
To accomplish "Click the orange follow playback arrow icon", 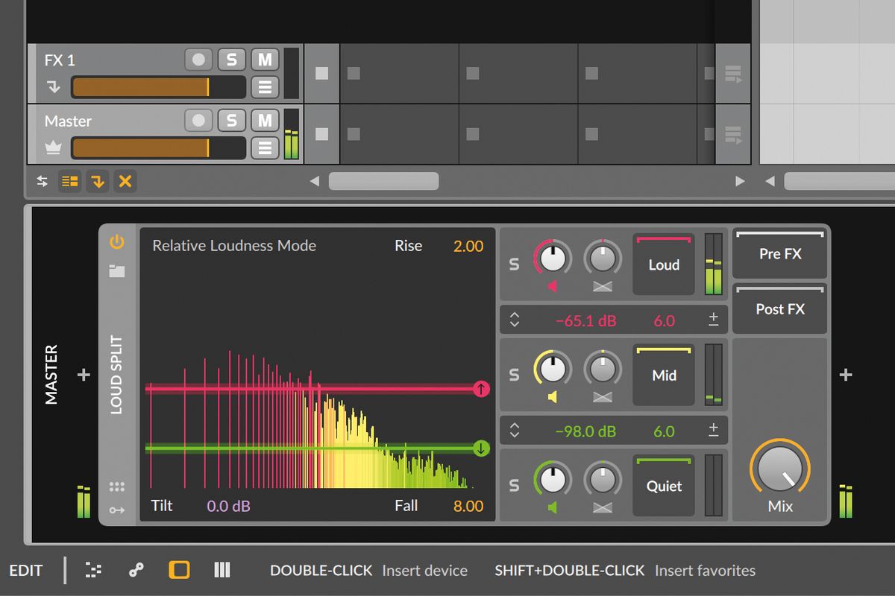I will tap(98, 181).
